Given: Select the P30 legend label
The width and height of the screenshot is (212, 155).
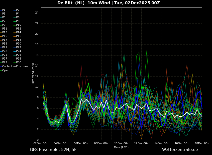Looking at the screenshot, I should coord(19,62).
